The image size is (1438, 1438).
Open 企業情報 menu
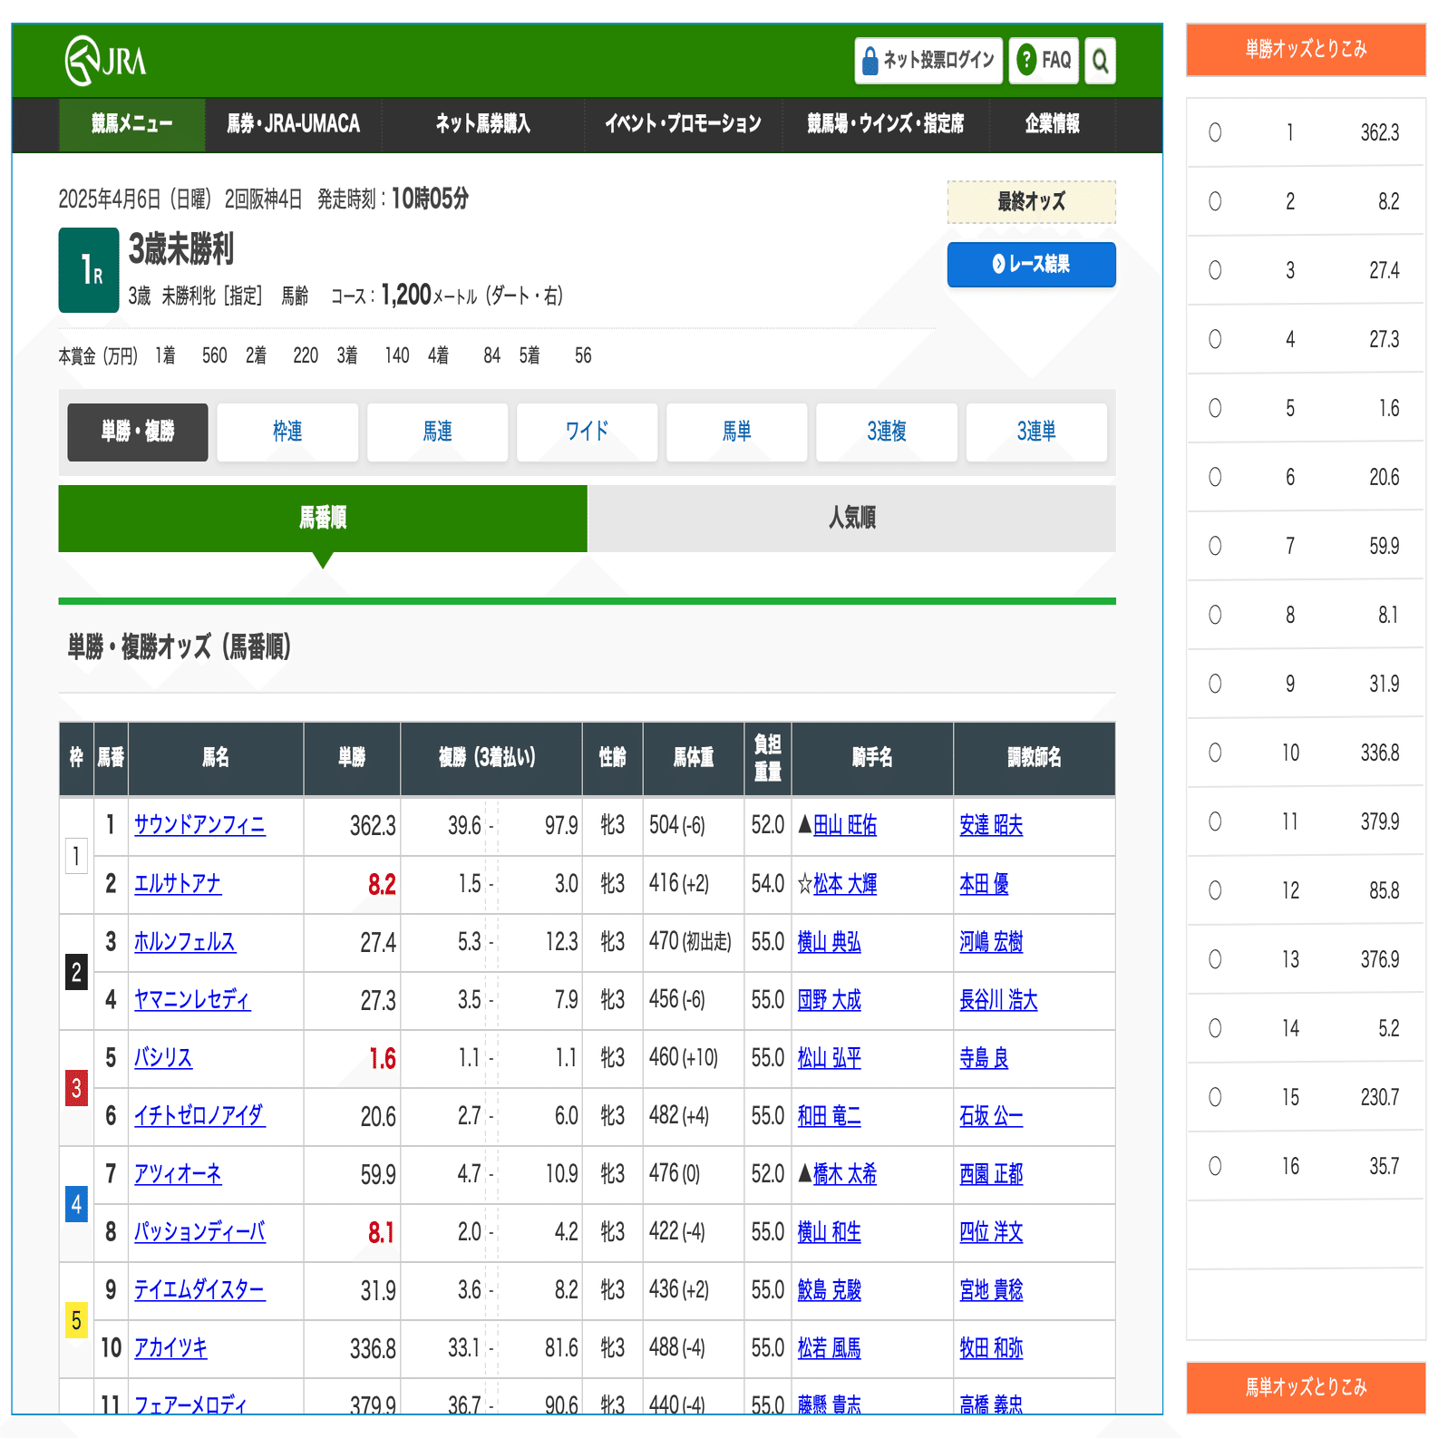(x=1052, y=124)
